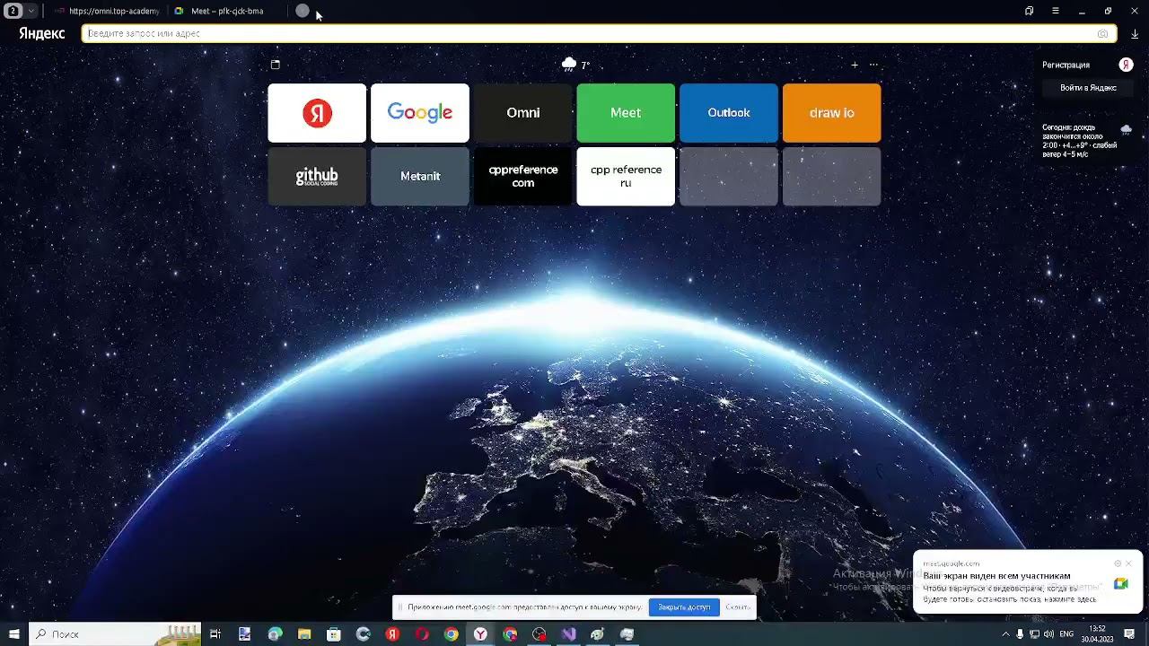Open the browser sidebar panel icon
Viewport: 1149px width, 646px height.
coord(1029,11)
